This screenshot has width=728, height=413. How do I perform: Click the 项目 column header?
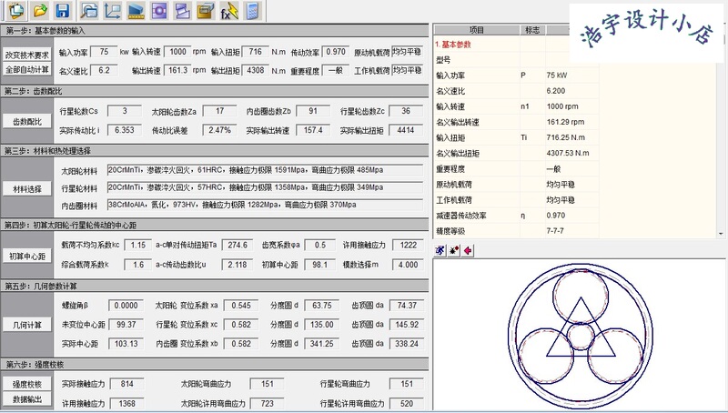point(476,30)
